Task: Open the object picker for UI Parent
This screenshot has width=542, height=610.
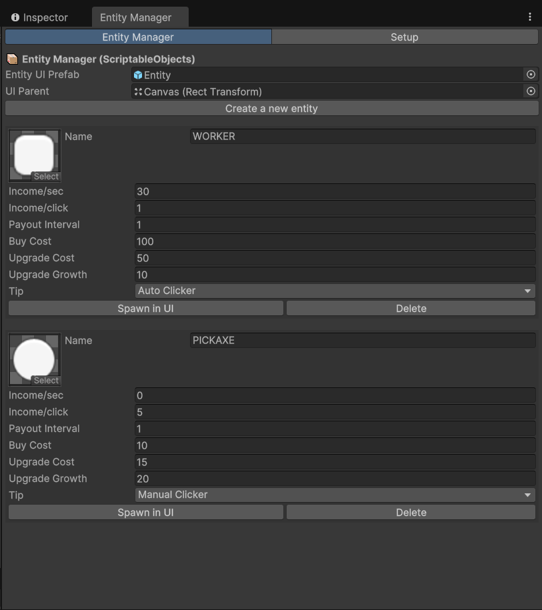Action: click(x=531, y=91)
